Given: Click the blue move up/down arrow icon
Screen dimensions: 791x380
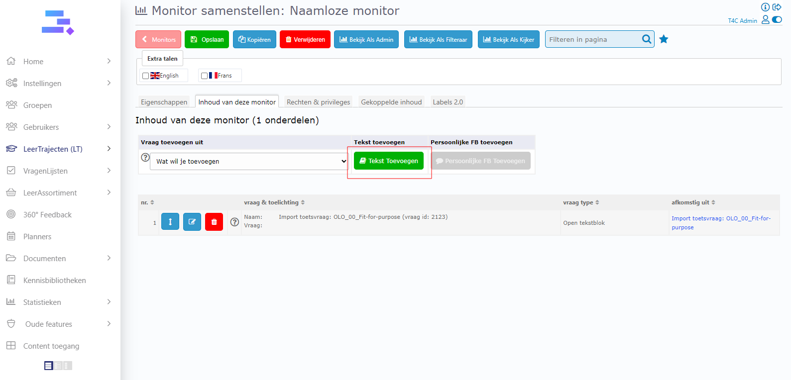Looking at the screenshot, I should tap(170, 222).
